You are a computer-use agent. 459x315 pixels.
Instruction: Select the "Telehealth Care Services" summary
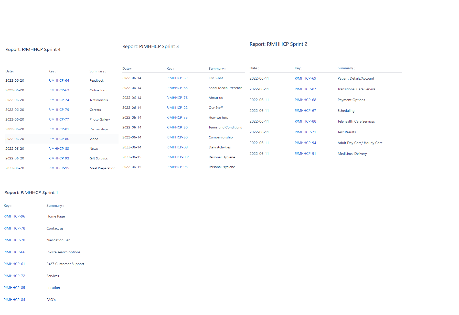[x=356, y=122]
